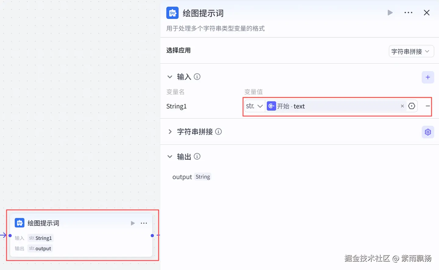Remove the String1 input row with minus

point(428,106)
